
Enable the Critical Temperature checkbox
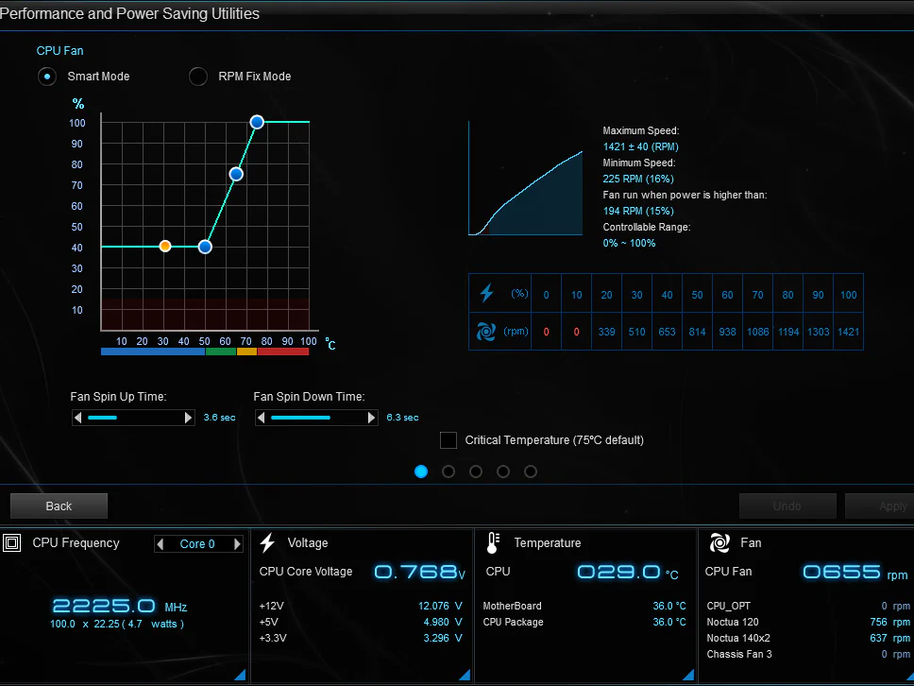(x=449, y=440)
